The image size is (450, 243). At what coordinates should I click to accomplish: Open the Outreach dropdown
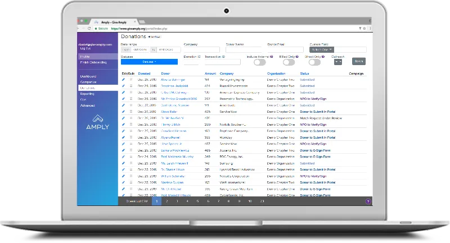pos(338,62)
